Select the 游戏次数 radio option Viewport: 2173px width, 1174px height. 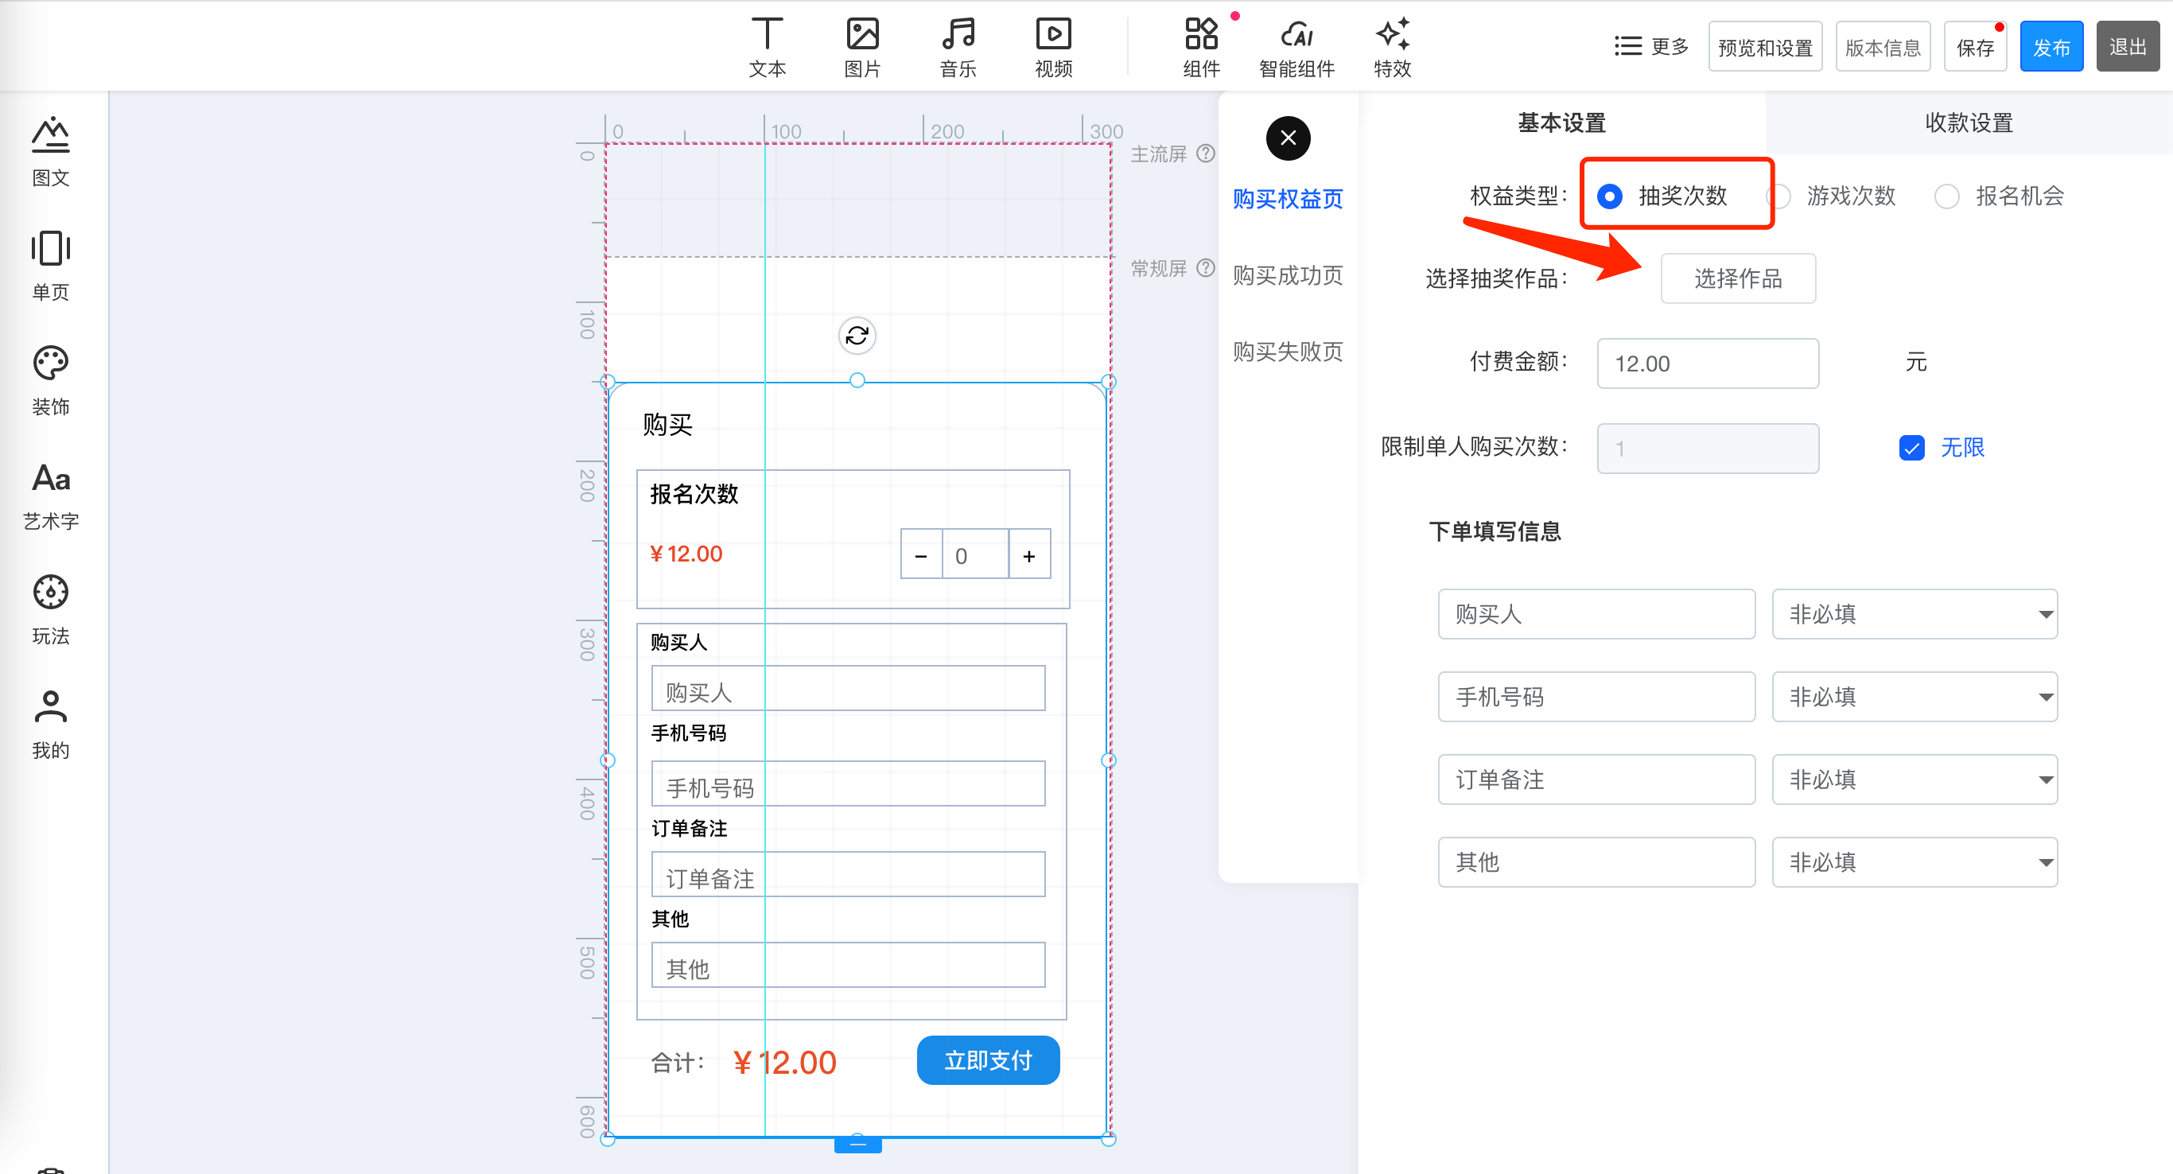tap(1780, 196)
